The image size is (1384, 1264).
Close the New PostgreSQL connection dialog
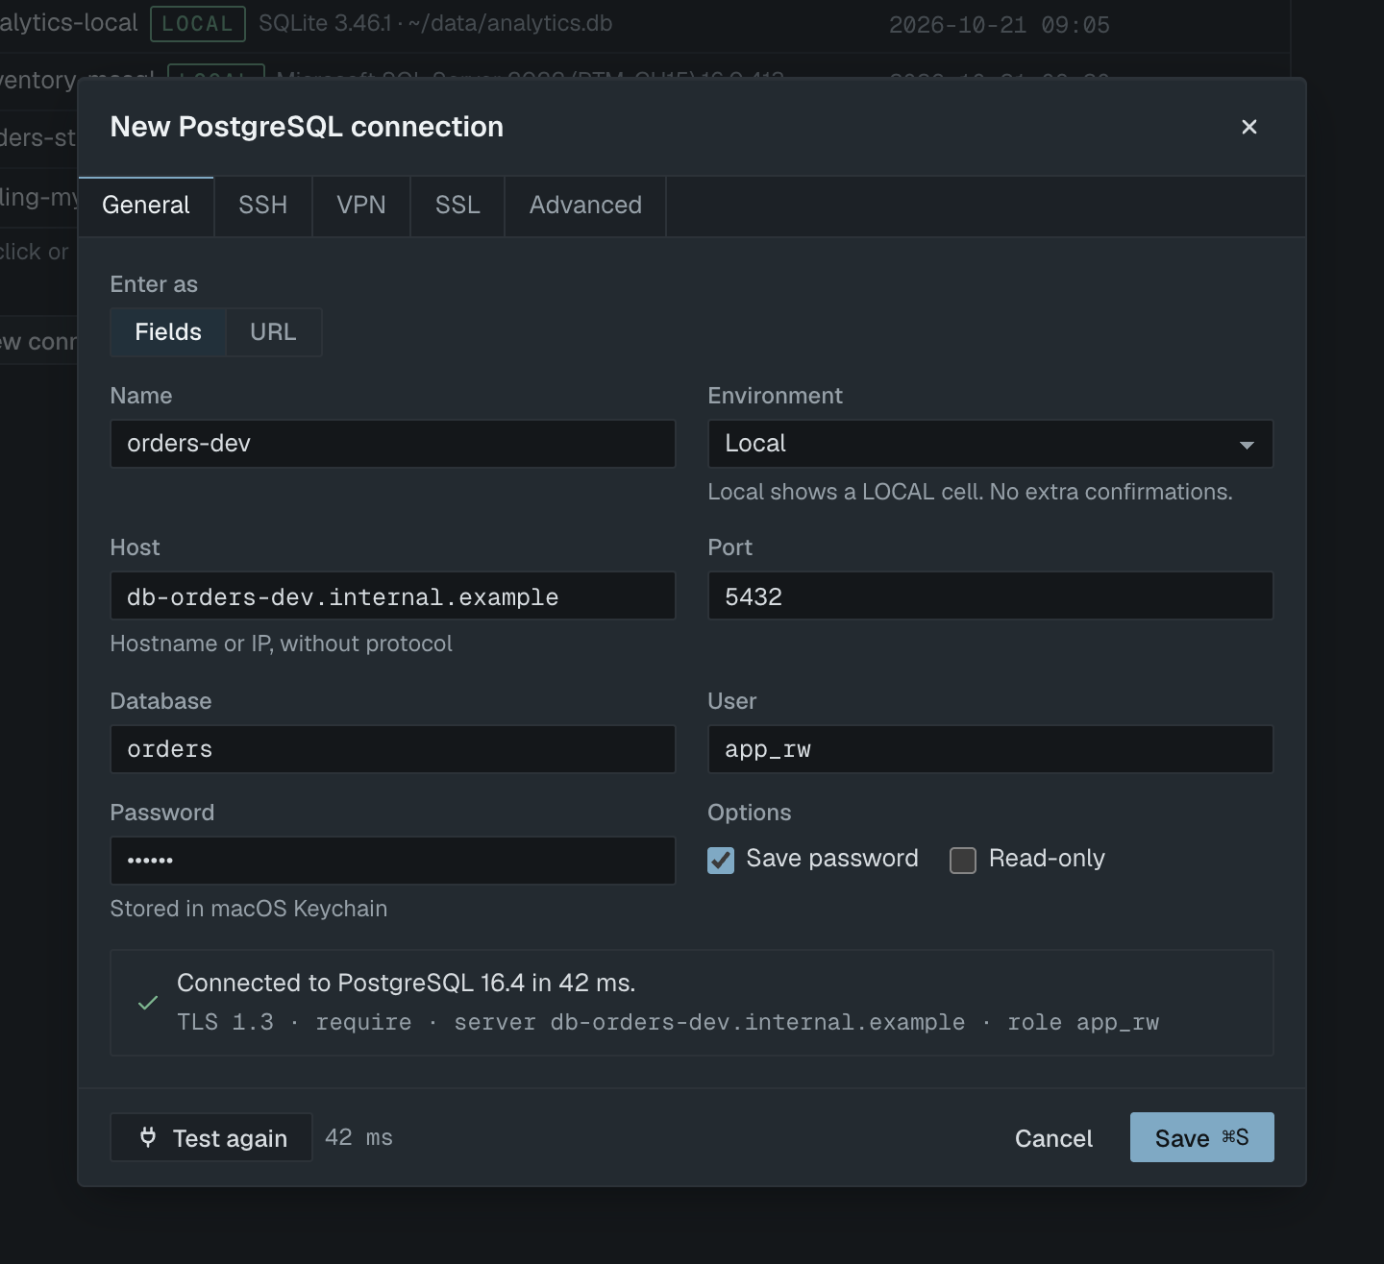(x=1248, y=127)
